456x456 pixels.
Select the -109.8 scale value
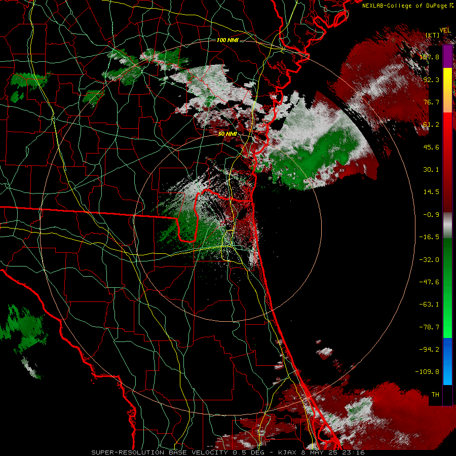(x=427, y=372)
